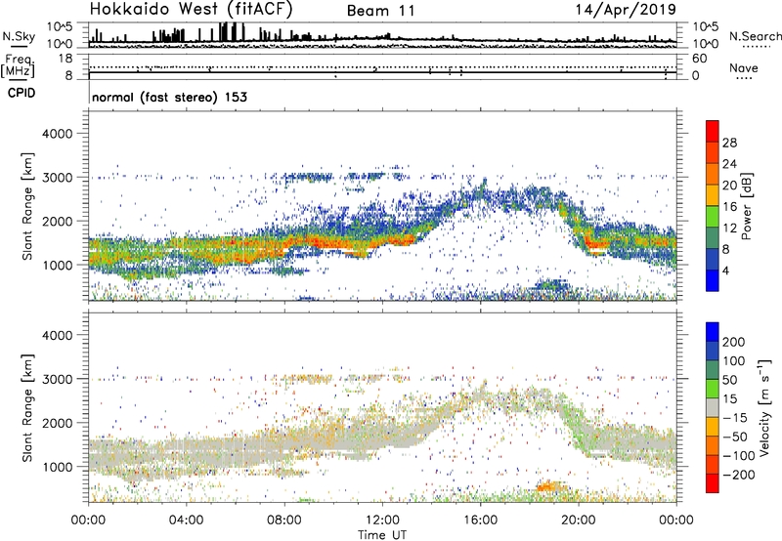Click the date "14/Apr/2019"
782x541 pixels.
626,10
